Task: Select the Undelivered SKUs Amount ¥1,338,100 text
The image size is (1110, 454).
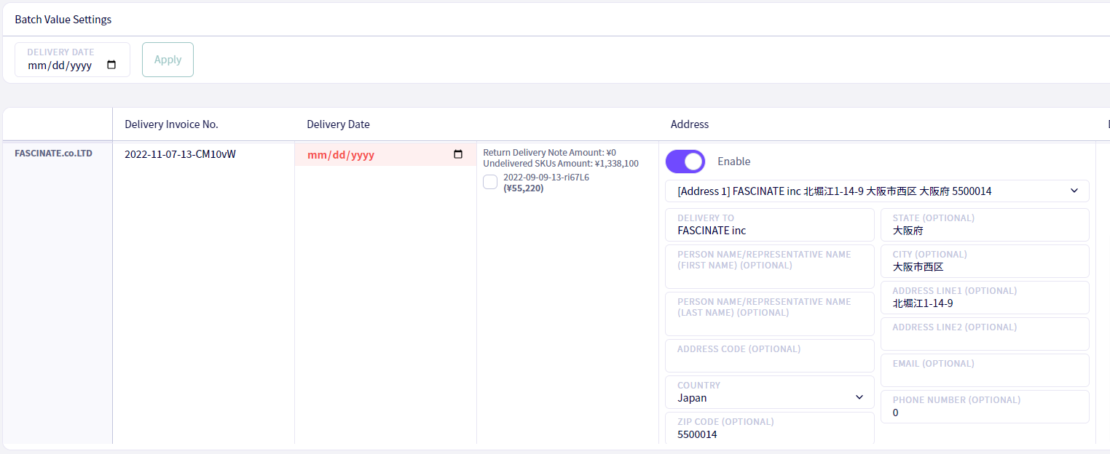Action: coord(561,164)
